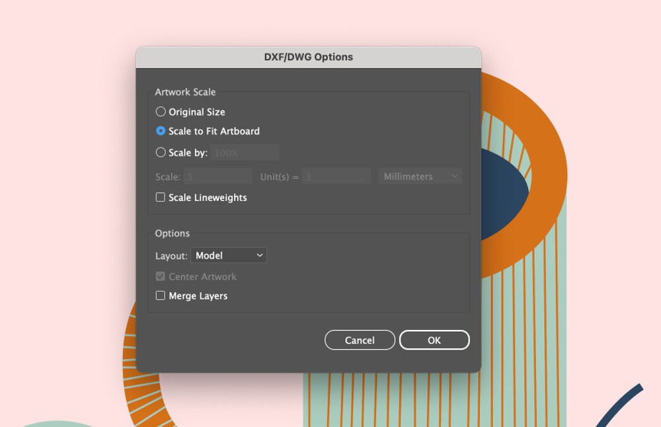Viewport: 661px width, 427px height.
Task: Click the Unit(s) value input field
Action: [x=337, y=176]
